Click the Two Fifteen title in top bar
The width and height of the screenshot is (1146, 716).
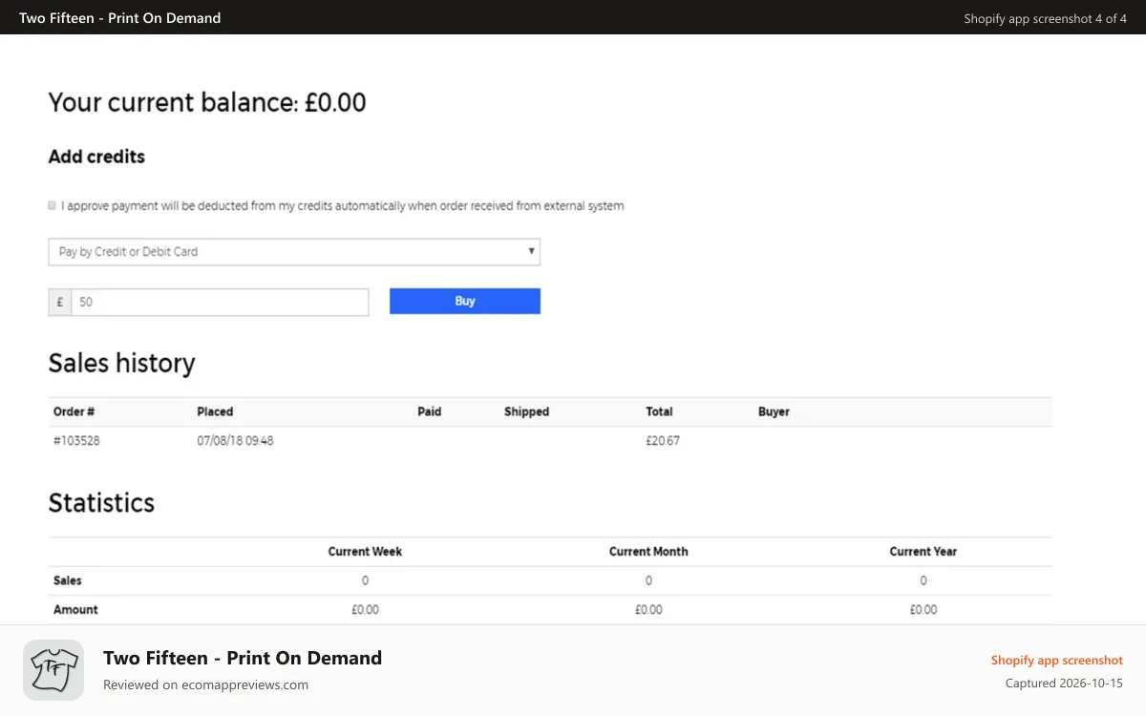119,17
